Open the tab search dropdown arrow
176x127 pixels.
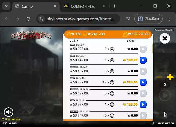(6, 6)
